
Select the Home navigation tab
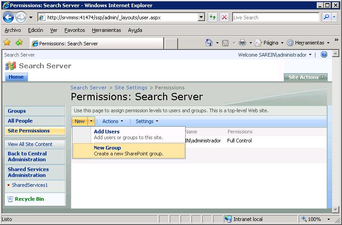(x=16, y=77)
